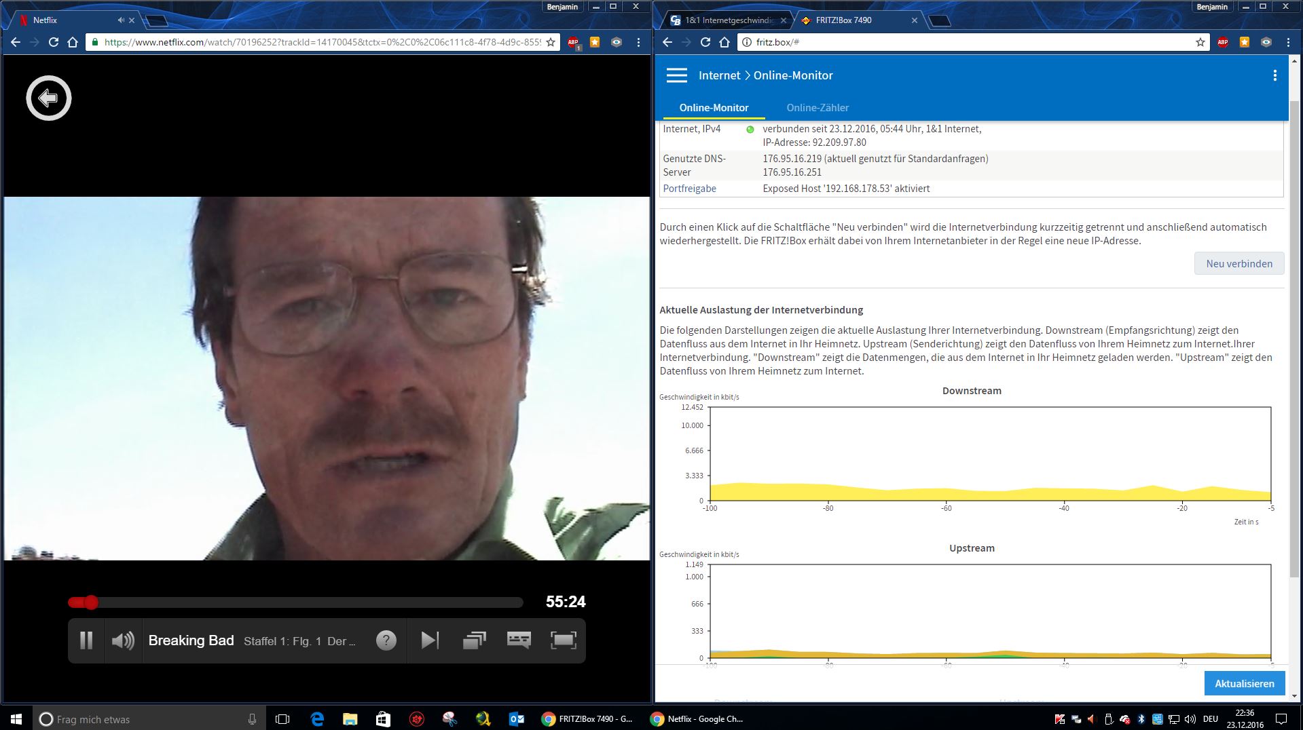Image resolution: width=1303 pixels, height=730 pixels.
Task: Switch to the FRITZ!Box Chrome taskbar button
Action: 587,719
